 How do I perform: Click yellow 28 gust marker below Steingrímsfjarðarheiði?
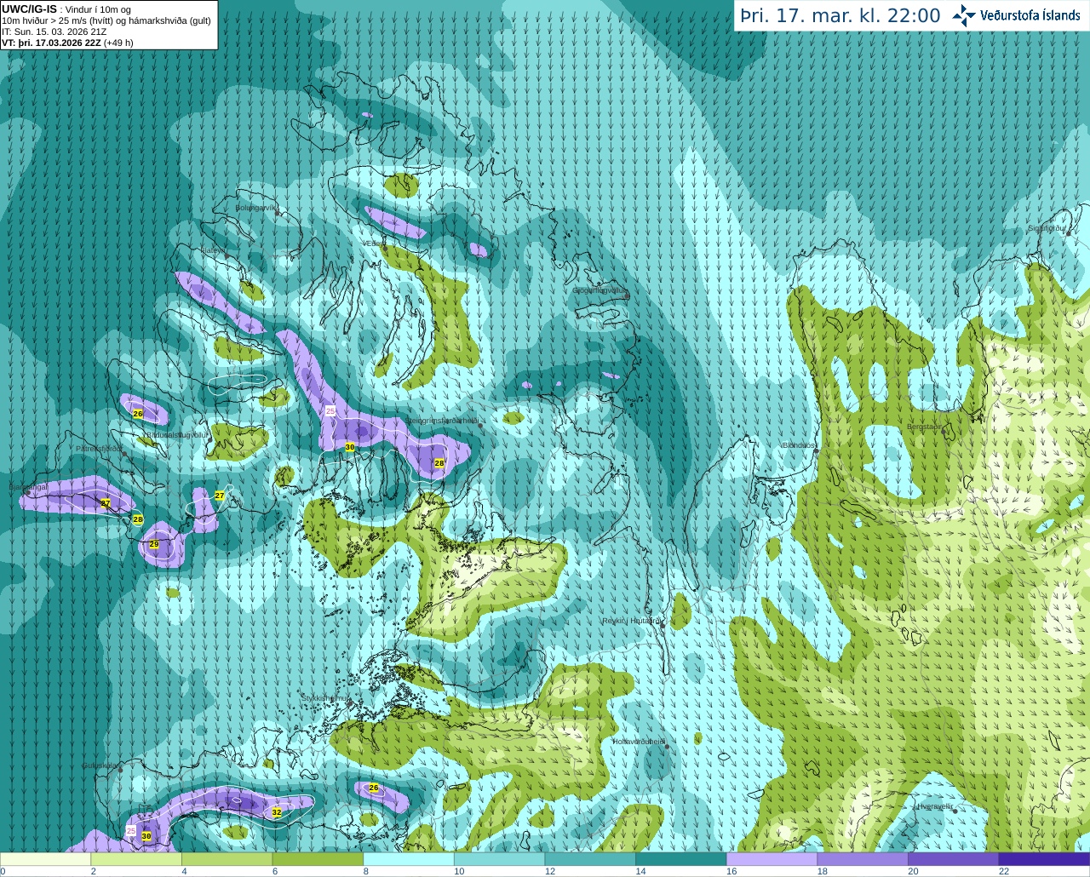[439, 463]
